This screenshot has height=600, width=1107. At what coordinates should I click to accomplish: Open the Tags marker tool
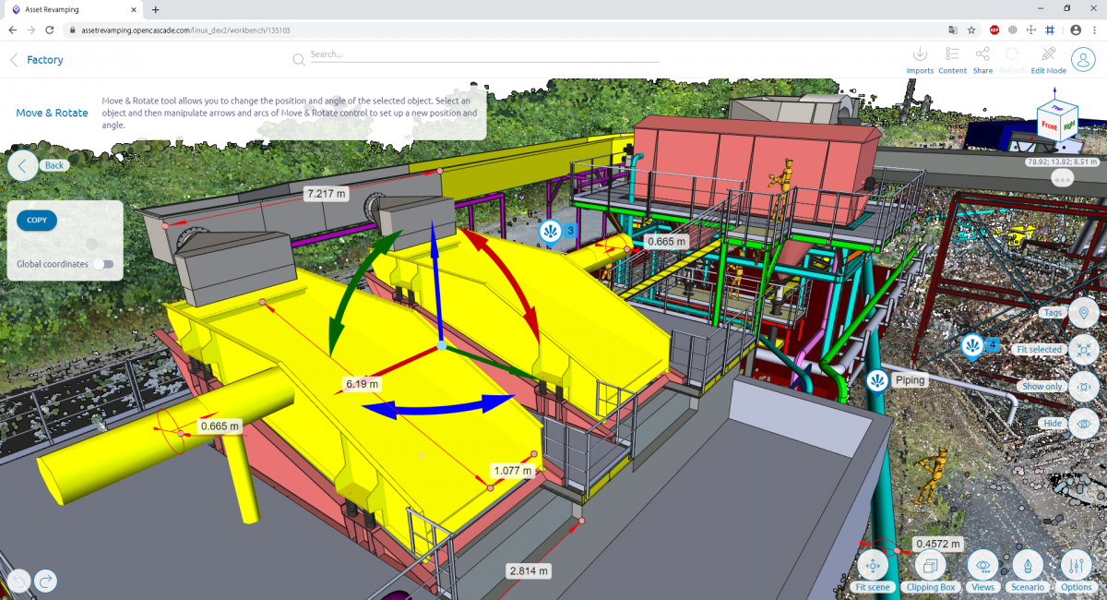pos(1083,313)
